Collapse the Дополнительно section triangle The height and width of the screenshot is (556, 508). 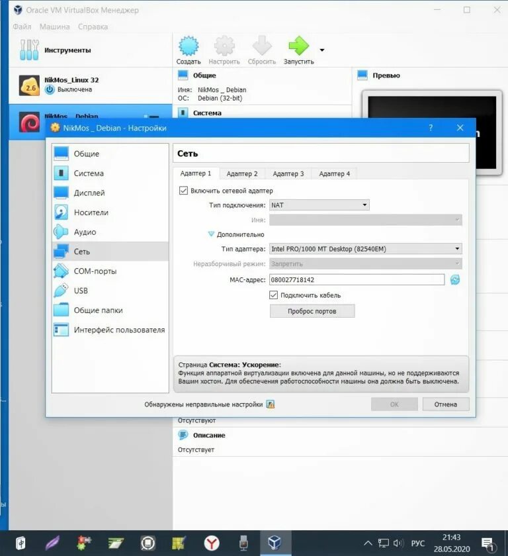(x=211, y=234)
